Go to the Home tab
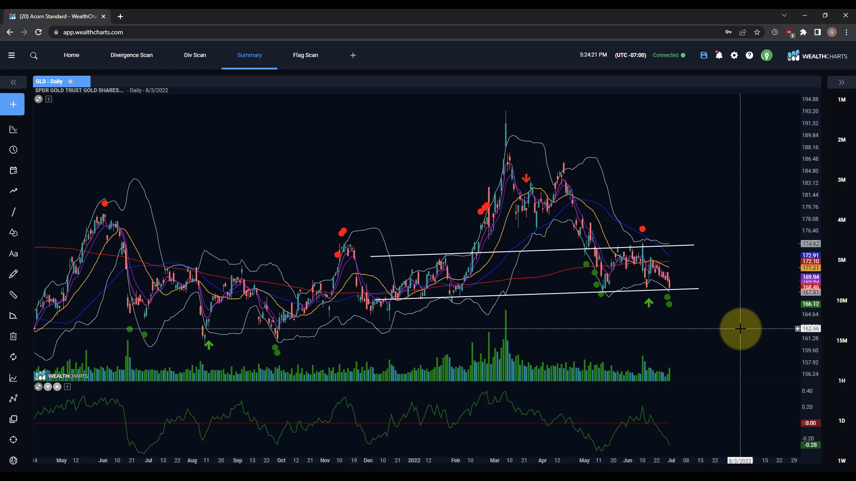The height and width of the screenshot is (481, 856). [71, 55]
